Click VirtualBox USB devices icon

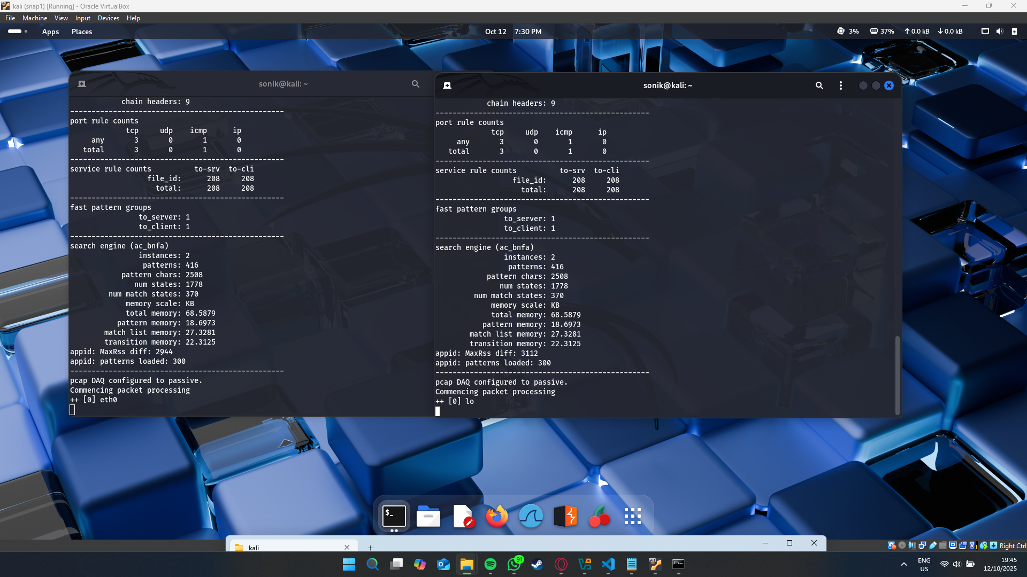[x=933, y=545]
